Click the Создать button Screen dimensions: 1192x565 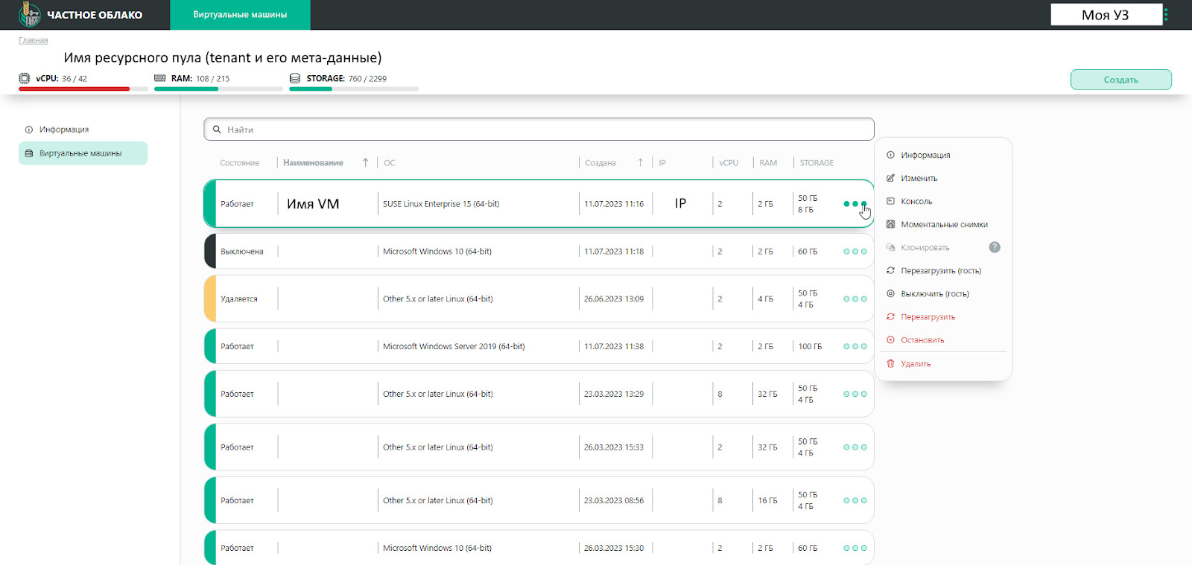[1120, 80]
